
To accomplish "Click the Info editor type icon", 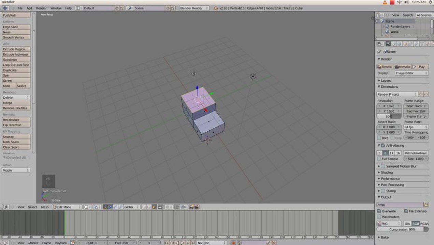I will point(6,8).
